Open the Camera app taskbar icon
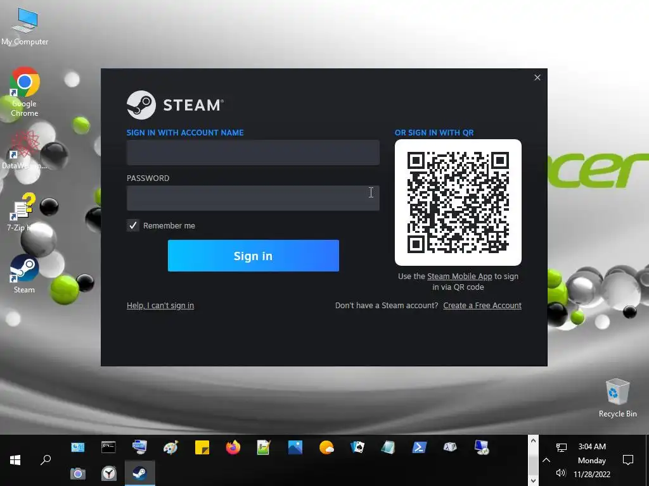 pyautogui.click(x=77, y=473)
